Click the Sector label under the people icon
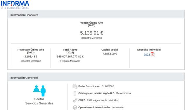 [39, 99]
